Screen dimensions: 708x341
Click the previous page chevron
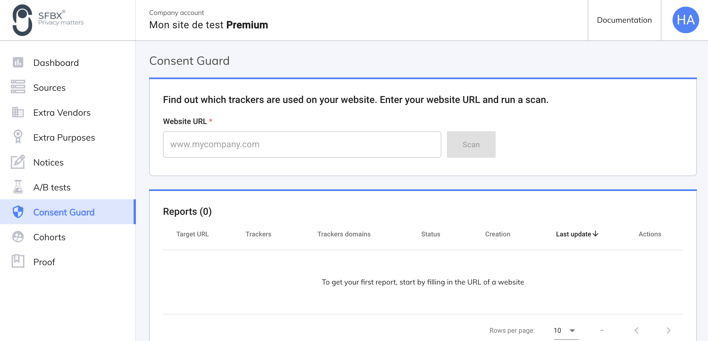click(x=636, y=330)
